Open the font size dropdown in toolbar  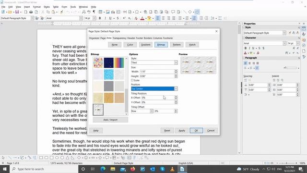point(94,18)
